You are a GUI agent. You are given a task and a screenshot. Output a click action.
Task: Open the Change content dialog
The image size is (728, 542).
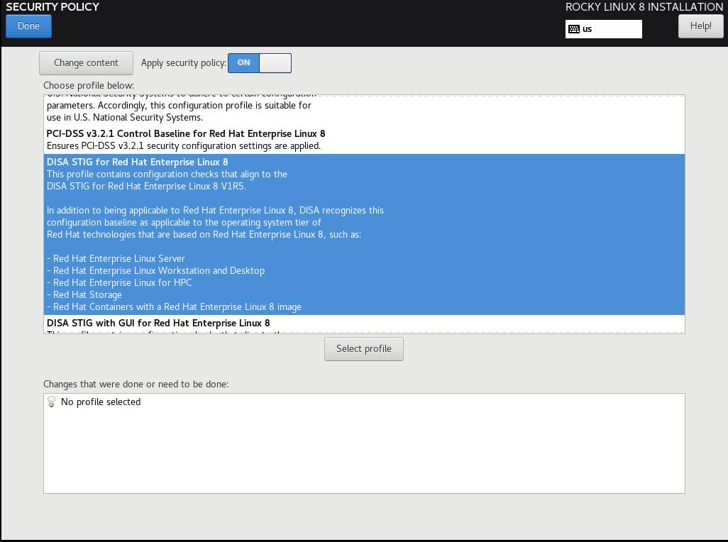(x=86, y=62)
